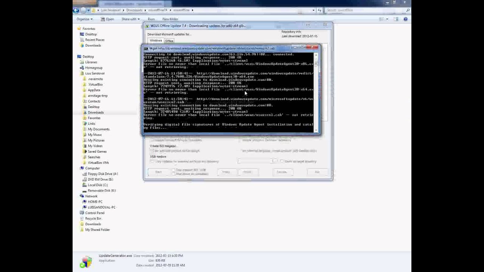The height and width of the screenshot is (272, 484).
Task: Select wsusoffline74 in the breadcrumb path
Action: click(x=157, y=10)
